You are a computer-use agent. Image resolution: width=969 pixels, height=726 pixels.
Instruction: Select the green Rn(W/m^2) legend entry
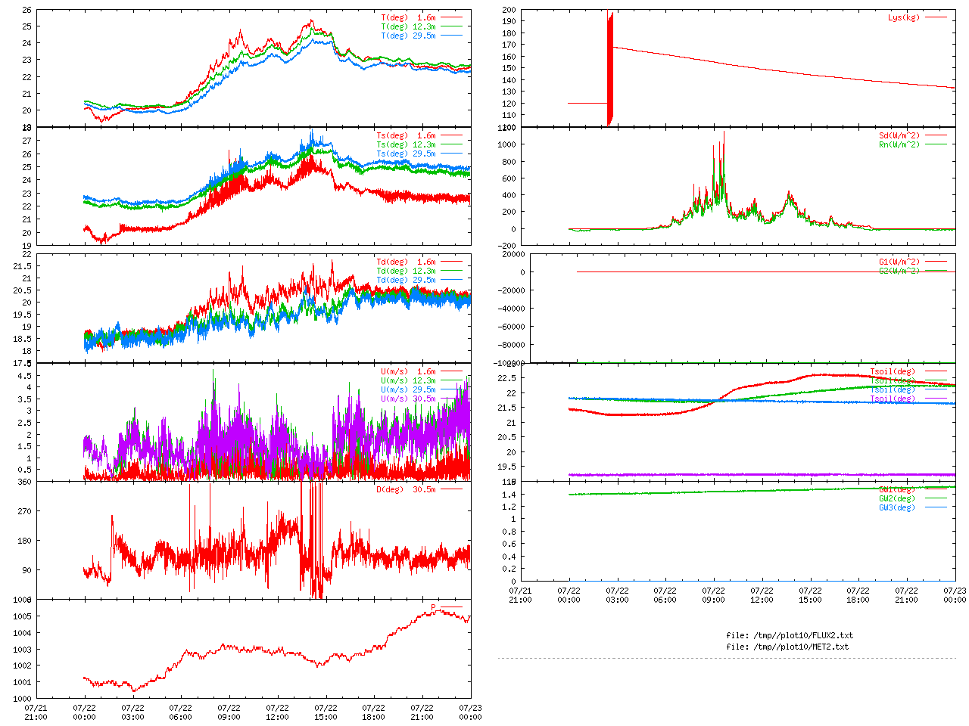coord(899,144)
